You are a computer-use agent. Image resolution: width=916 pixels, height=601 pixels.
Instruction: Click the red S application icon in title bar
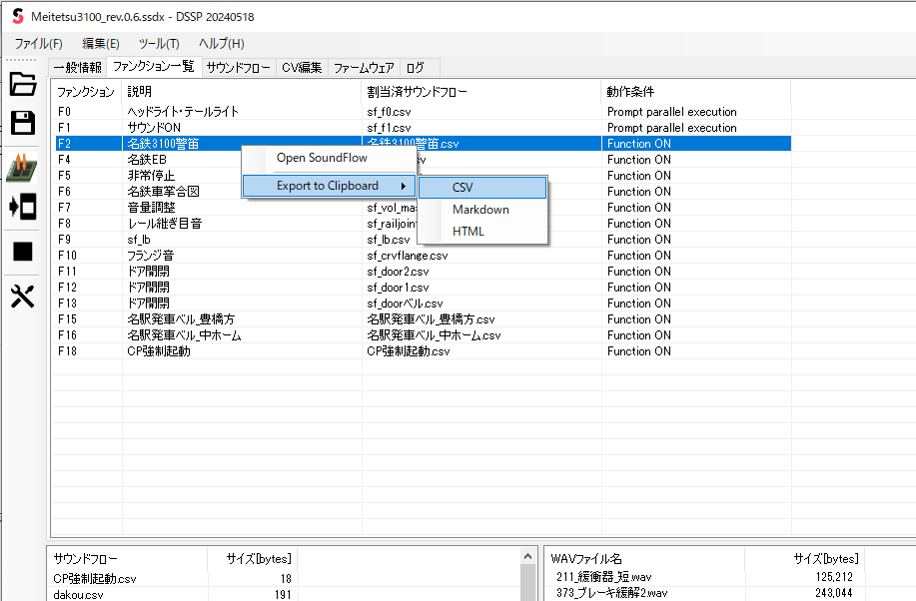[16, 17]
